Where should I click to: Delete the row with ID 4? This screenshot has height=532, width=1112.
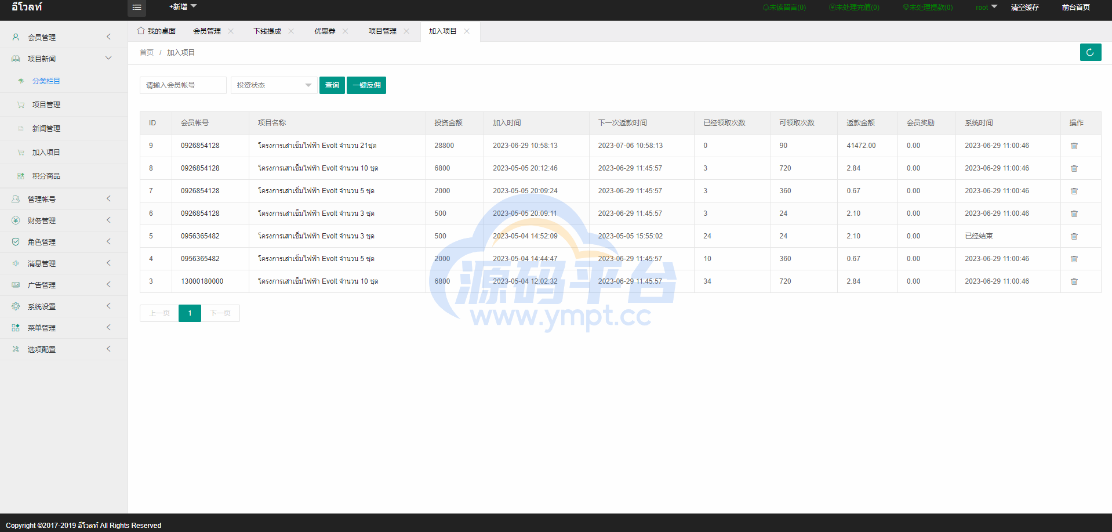(x=1074, y=259)
